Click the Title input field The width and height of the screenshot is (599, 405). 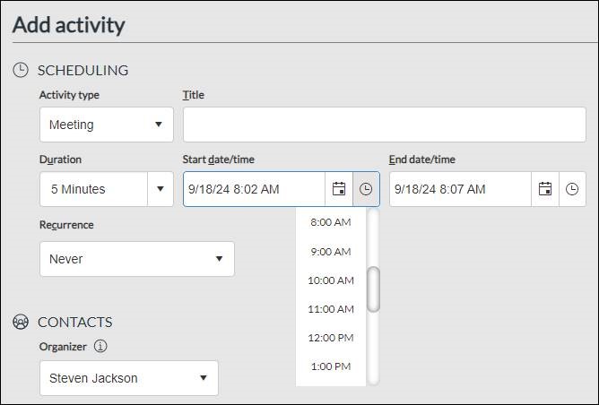(x=385, y=125)
